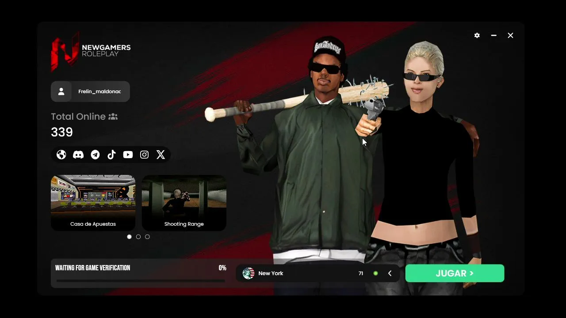Click the Total Online label
Screen dimensions: 566x318
[78, 117]
